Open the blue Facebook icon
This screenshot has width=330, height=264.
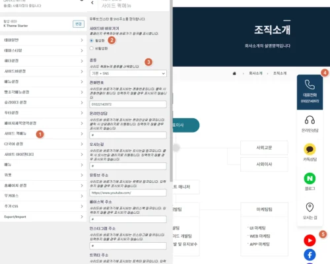coord(310,255)
